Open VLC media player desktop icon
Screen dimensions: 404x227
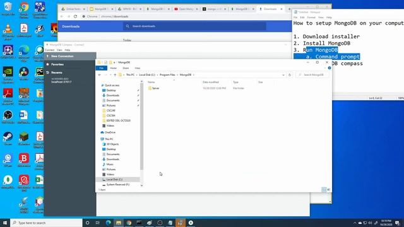8,32
